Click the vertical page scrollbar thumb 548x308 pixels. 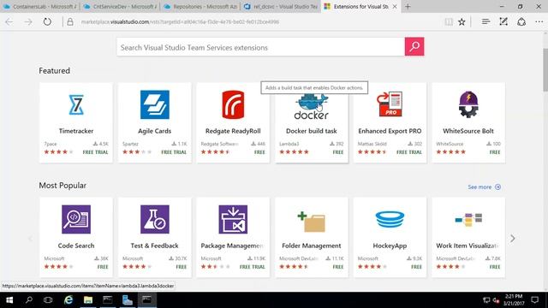click(x=545, y=70)
